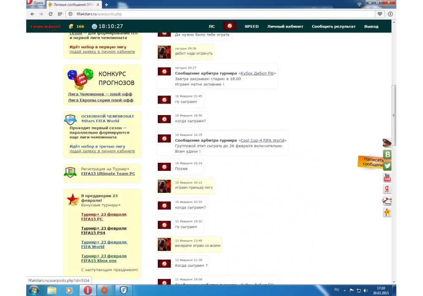Click the VK social sidebar icon
The width and height of the screenshot is (423, 296).
(387, 154)
